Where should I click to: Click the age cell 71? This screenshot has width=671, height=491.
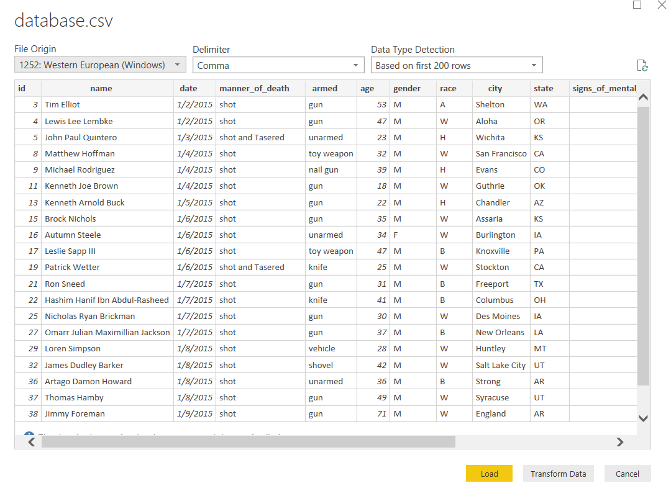tap(373, 414)
